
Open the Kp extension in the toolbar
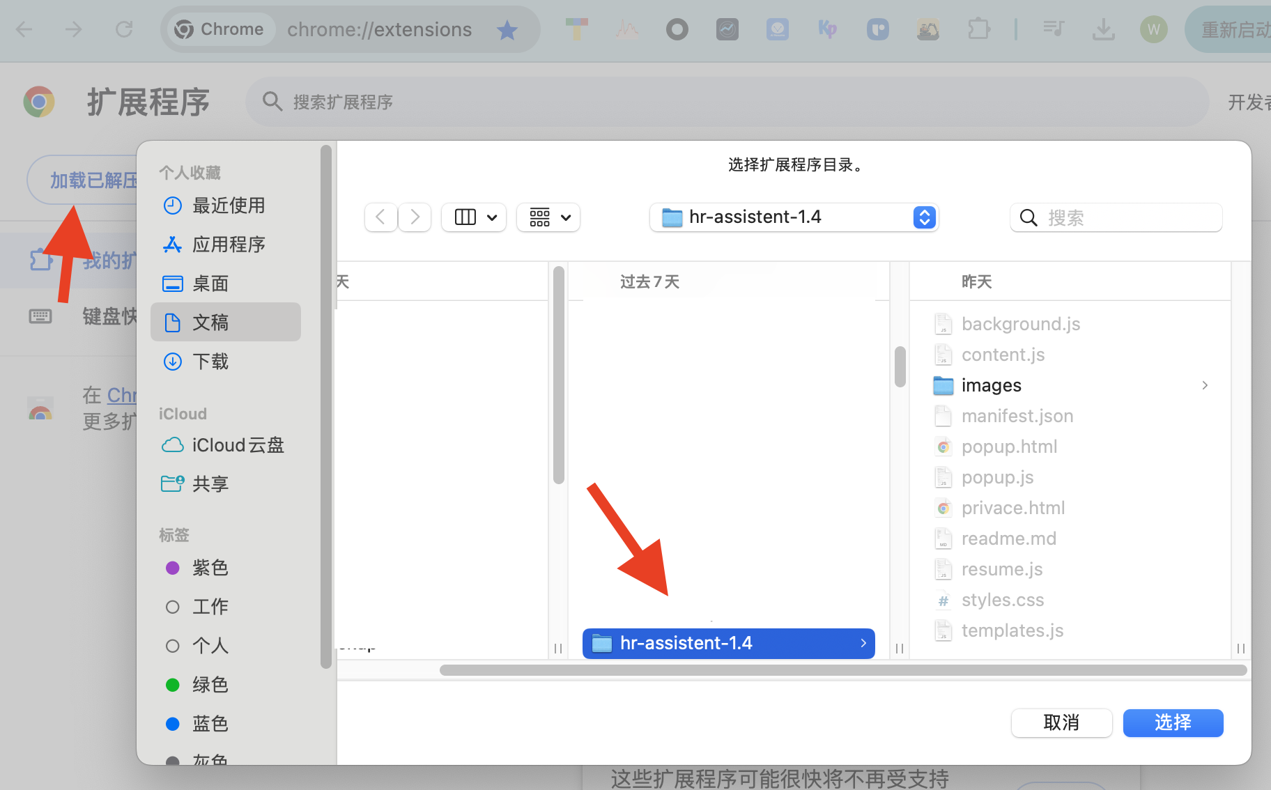coord(829,29)
